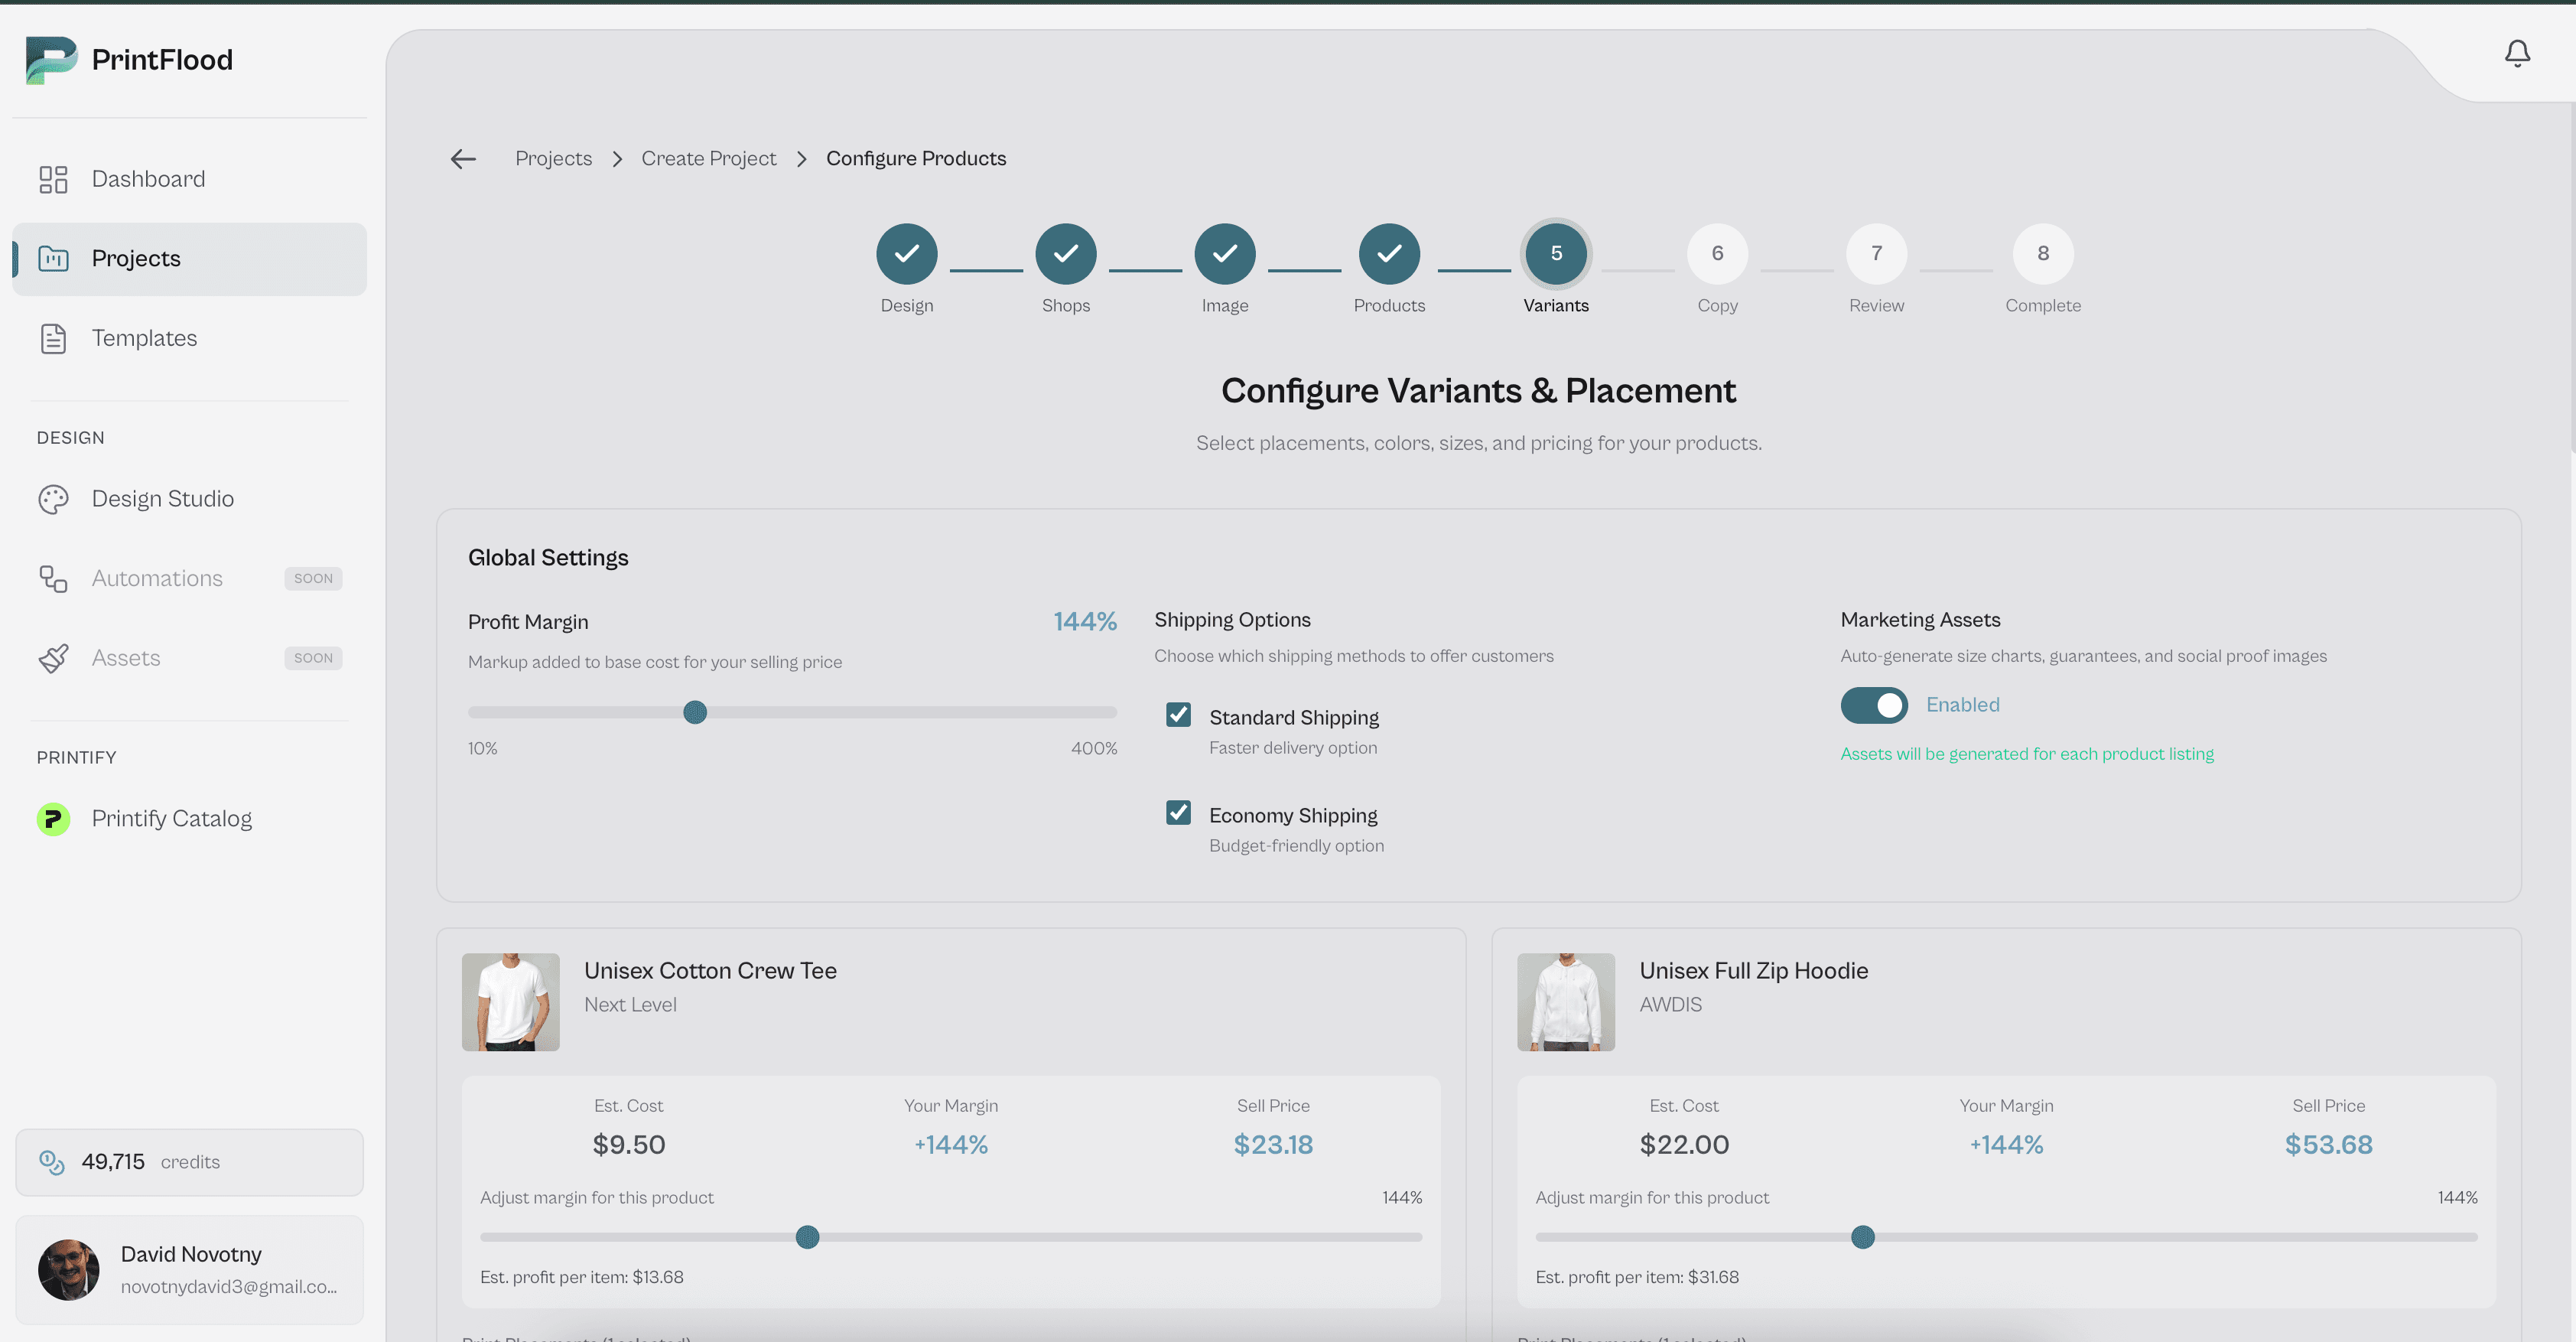This screenshot has height=1342, width=2576.
Task: Click the back arrow near breadcrumbs
Action: [x=462, y=158]
